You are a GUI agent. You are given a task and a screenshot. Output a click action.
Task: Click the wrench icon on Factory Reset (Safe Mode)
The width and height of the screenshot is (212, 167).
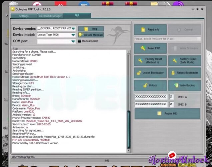click(x=175, y=60)
